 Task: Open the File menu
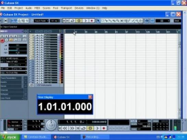(x=3, y=8)
